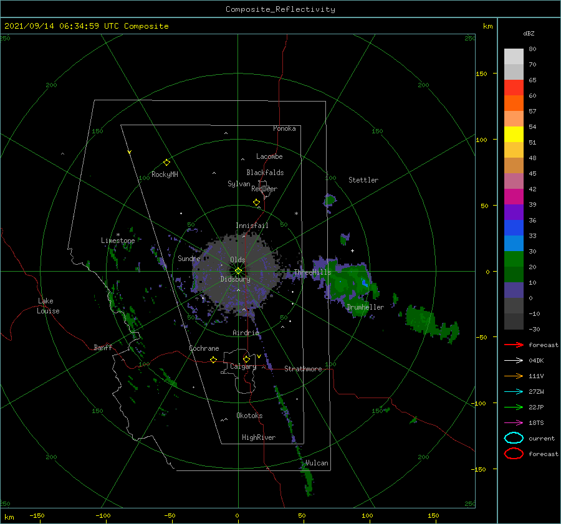Click white plus marker northeast of ThreeHills
The height and width of the screenshot is (524, 561).
[x=352, y=250]
